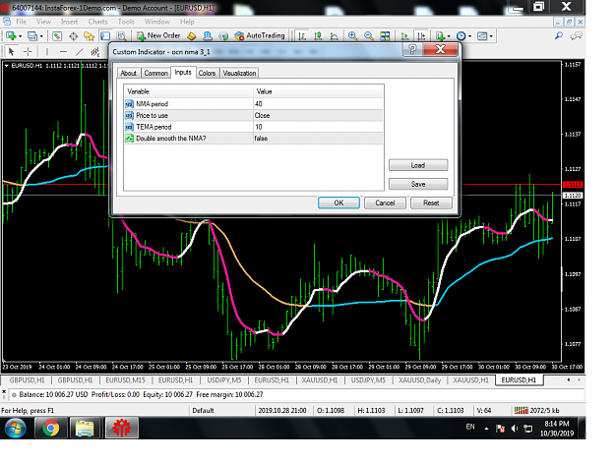Switch to the Colors tab in dialog
615x461 pixels.
(x=207, y=73)
